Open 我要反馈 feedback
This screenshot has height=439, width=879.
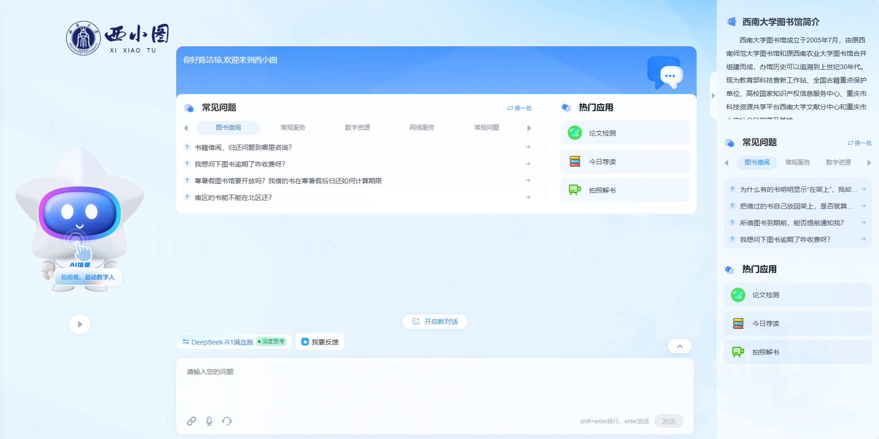tap(319, 341)
